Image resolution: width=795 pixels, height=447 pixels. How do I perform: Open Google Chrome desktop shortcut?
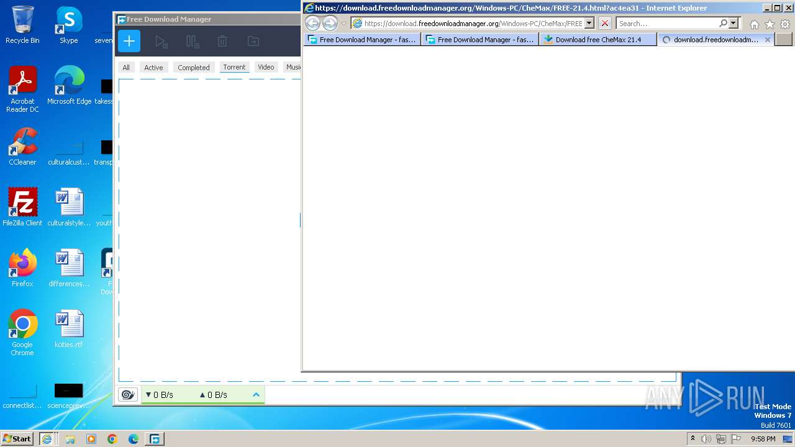click(22, 333)
